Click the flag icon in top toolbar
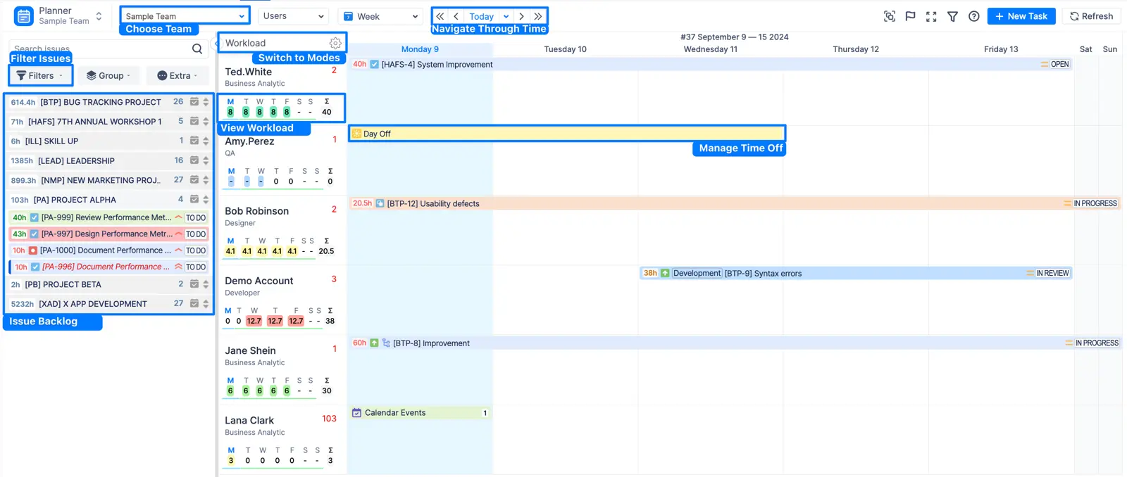The width and height of the screenshot is (1127, 477). pos(910,16)
